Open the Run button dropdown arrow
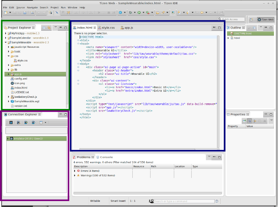Screen dimensions: 278x207 (x=143, y=13)
